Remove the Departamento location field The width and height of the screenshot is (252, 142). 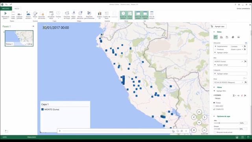click(x=245, y=47)
